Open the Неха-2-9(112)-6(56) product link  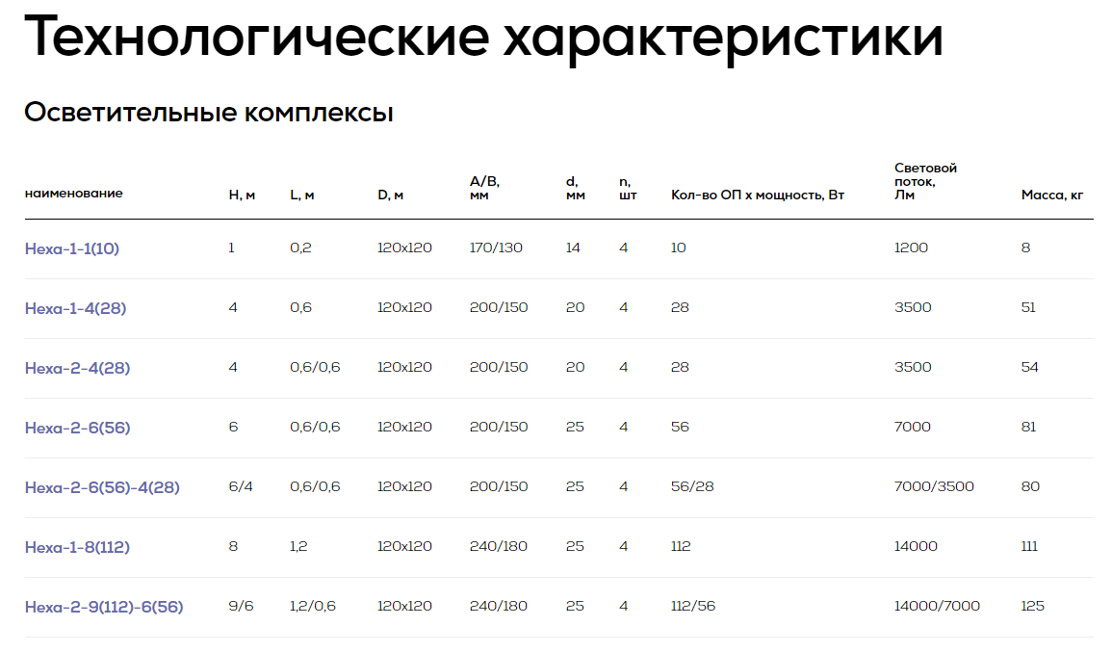104,606
